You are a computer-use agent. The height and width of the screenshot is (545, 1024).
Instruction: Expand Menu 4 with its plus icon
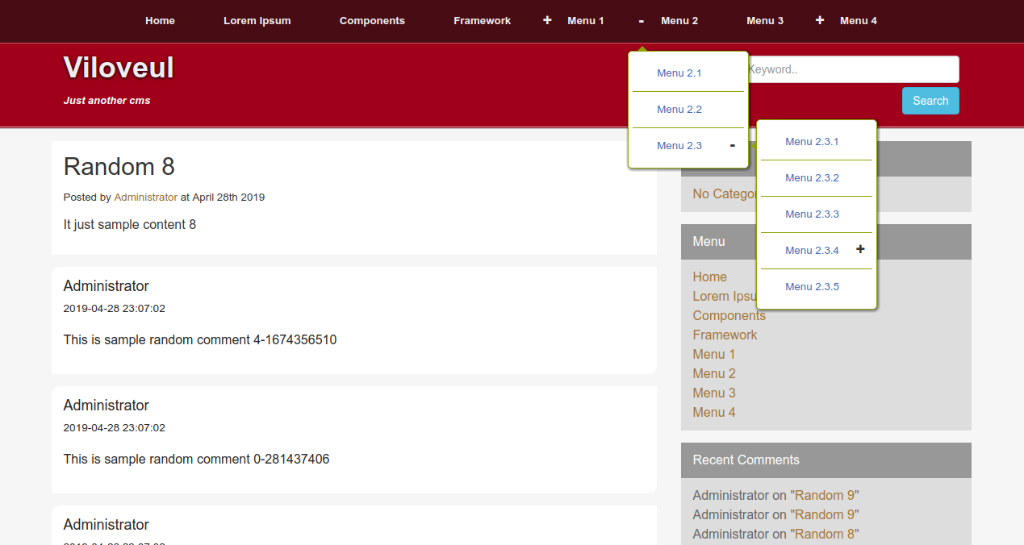point(820,20)
